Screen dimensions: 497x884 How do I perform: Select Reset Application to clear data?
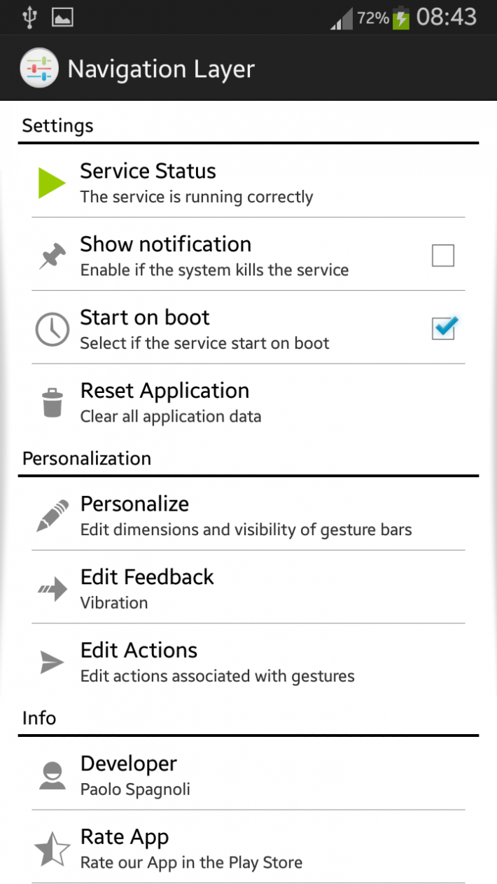[x=248, y=401]
